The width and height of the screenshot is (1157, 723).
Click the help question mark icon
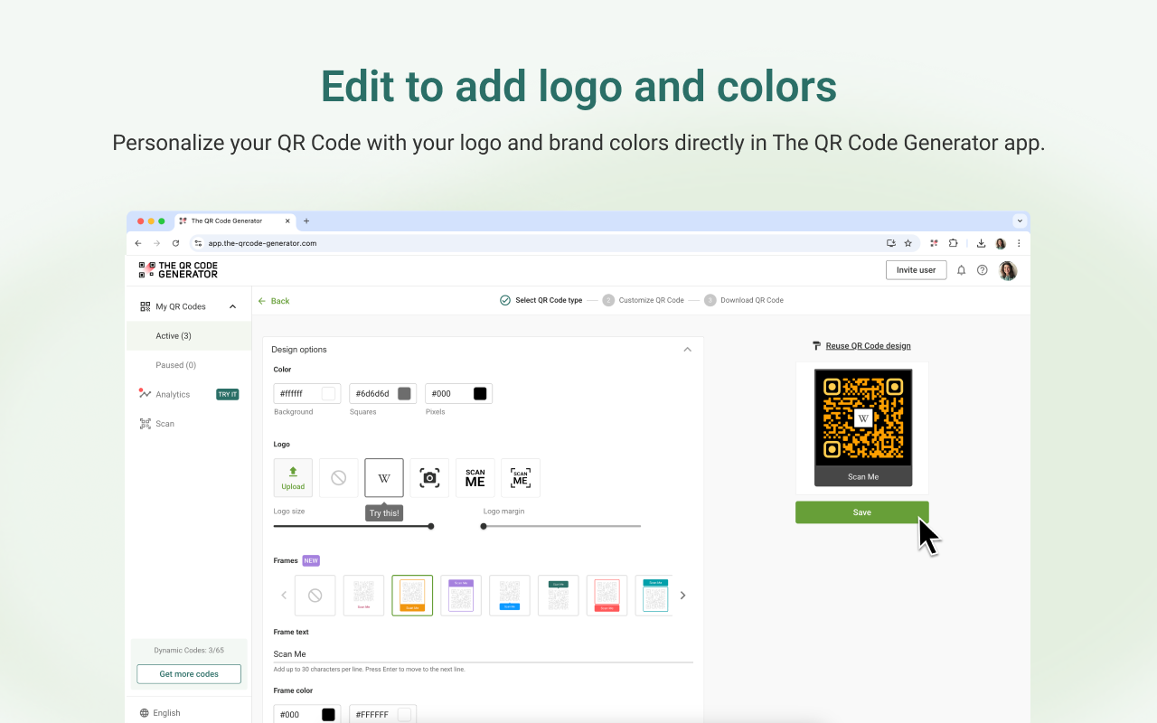tap(982, 269)
